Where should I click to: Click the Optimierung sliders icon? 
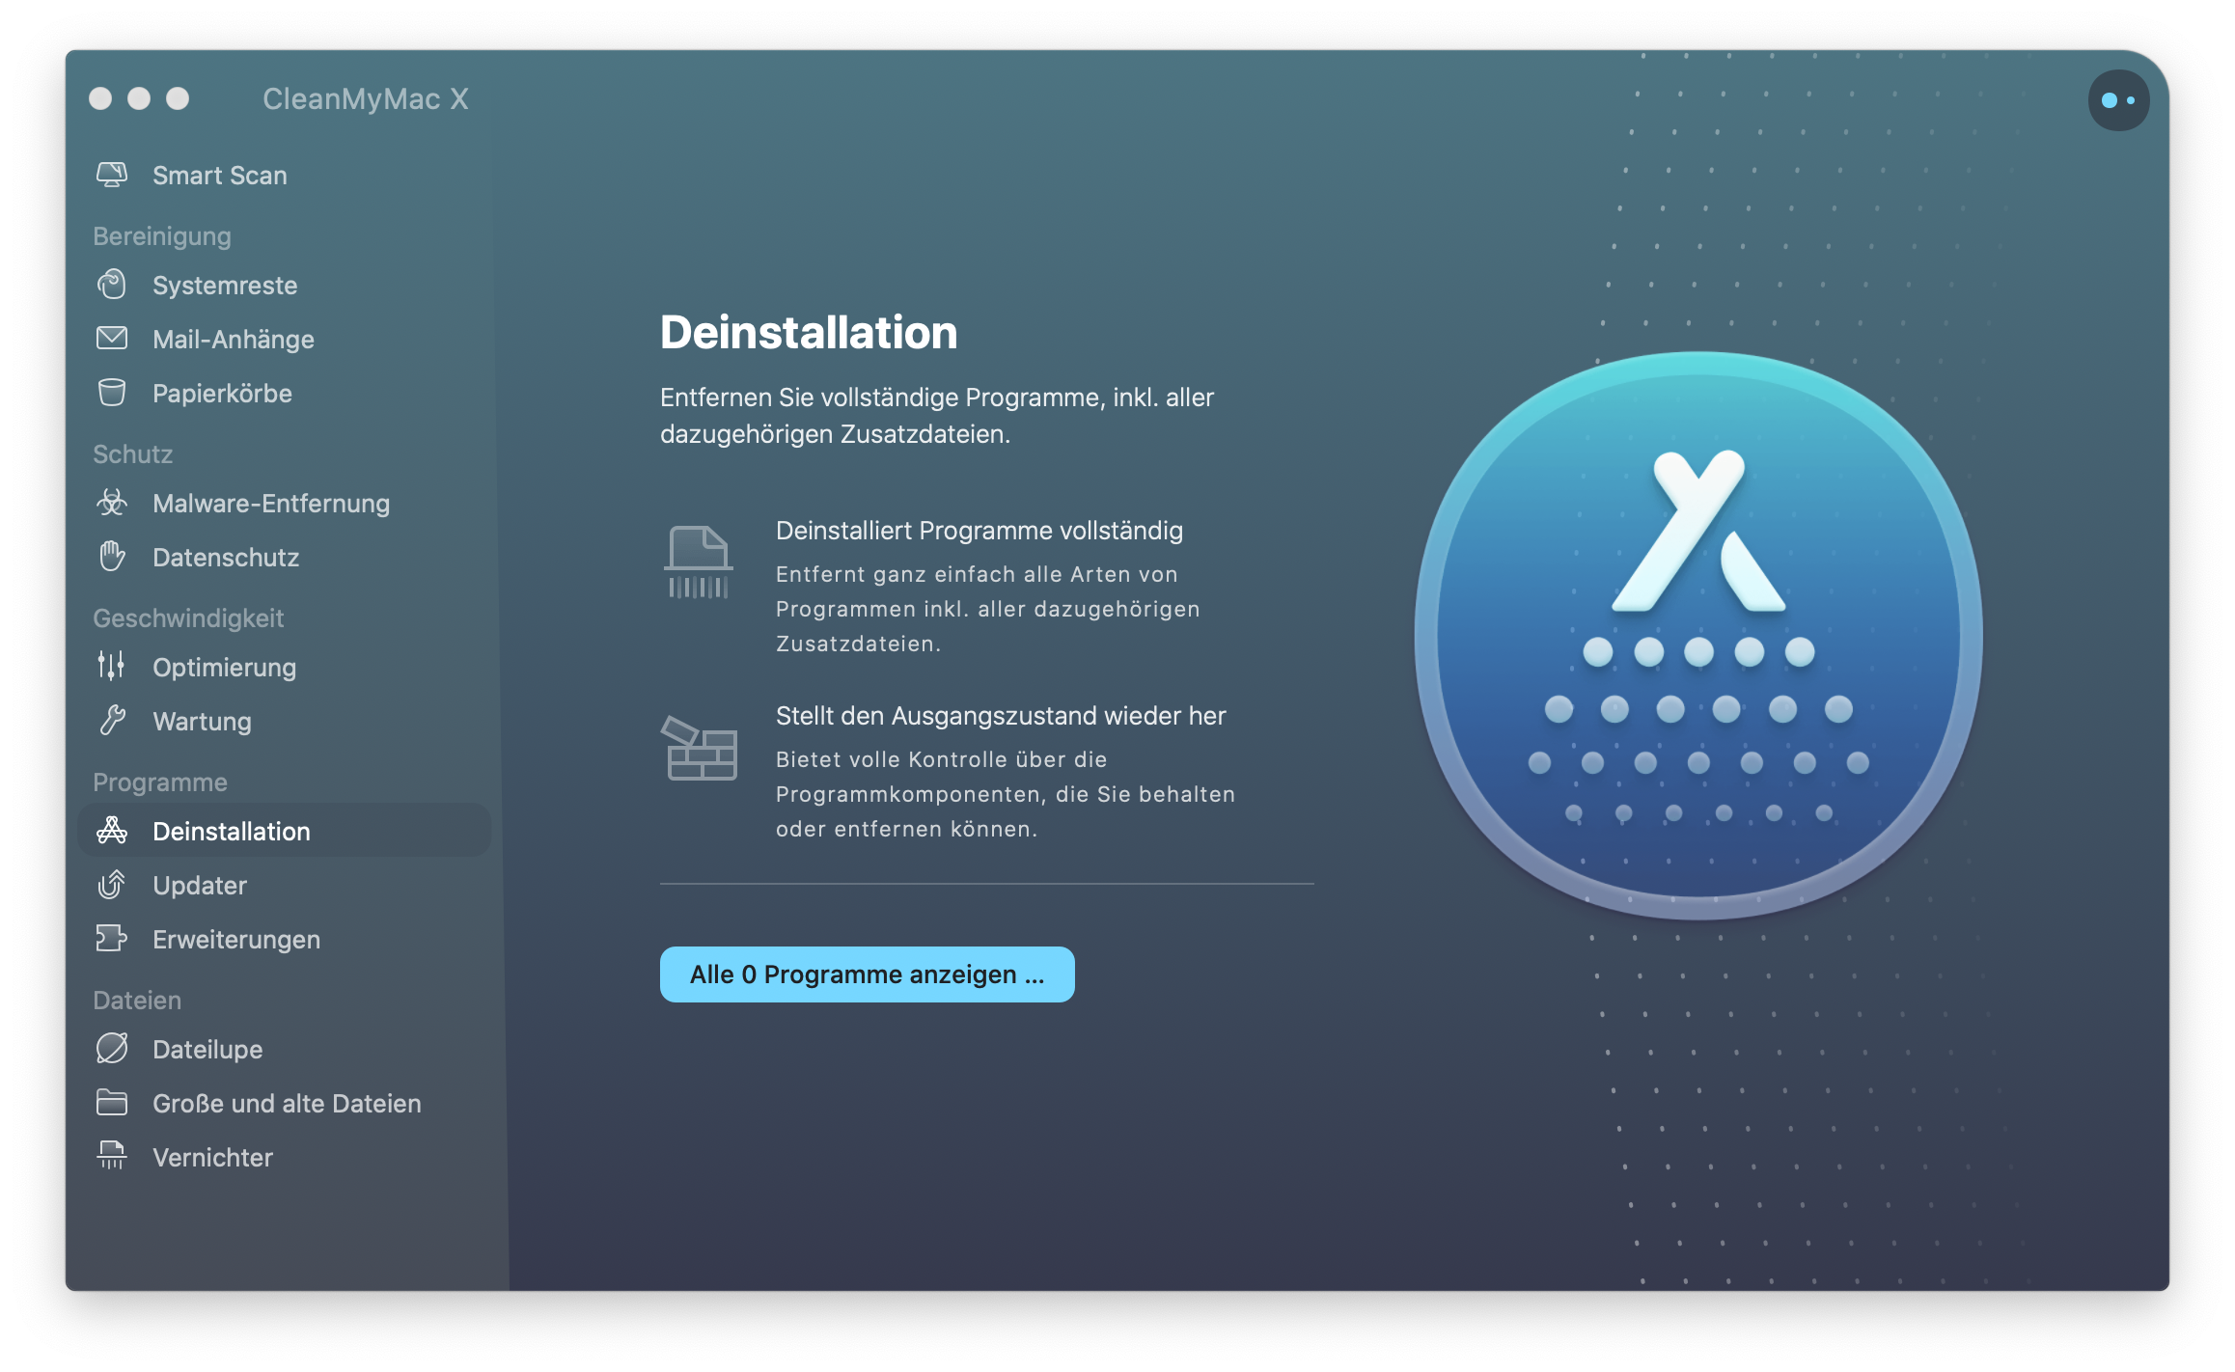[112, 666]
